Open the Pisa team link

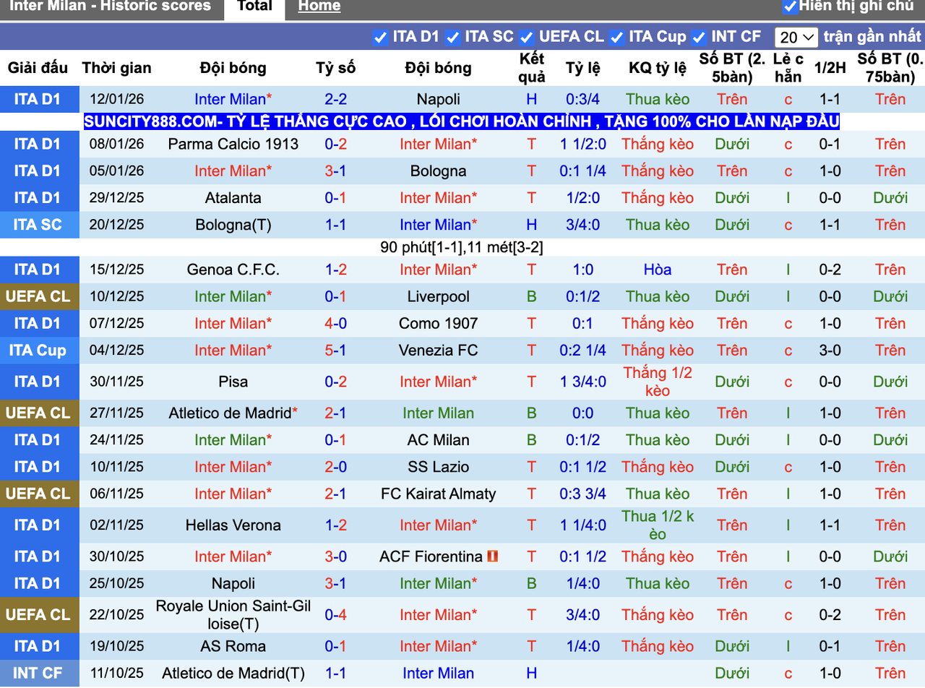tap(233, 382)
